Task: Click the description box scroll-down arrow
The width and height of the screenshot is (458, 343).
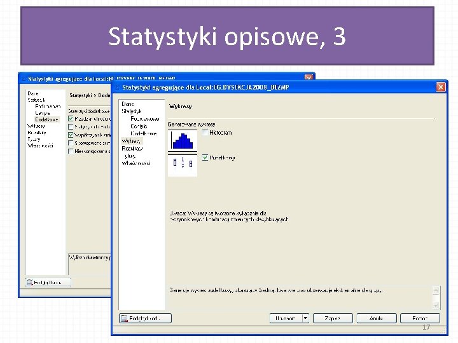Action: 436,305
